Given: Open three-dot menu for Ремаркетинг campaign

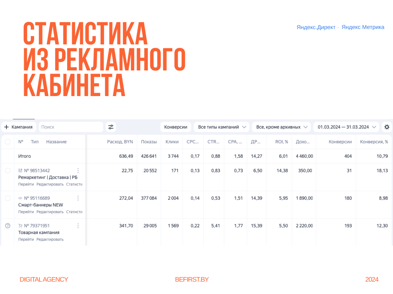Looking at the screenshot, I should pos(78,171).
